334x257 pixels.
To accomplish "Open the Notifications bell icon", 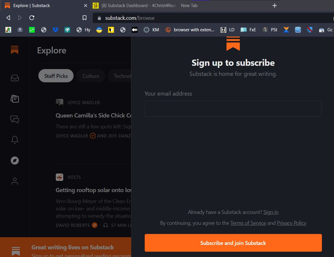I will pos(15,140).
